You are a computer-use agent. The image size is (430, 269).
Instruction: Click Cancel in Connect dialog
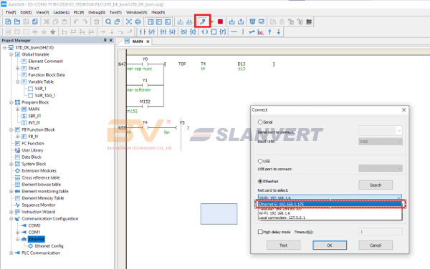coord(376,245)
